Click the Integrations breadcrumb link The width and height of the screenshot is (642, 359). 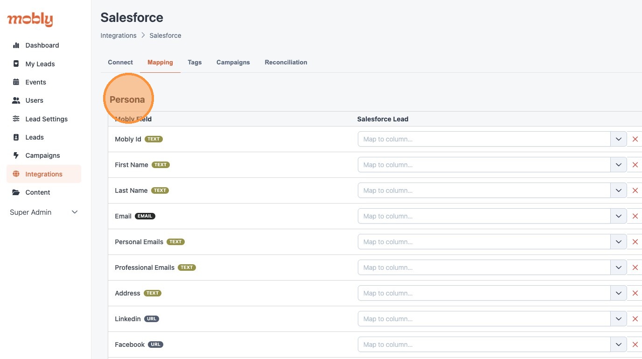[119, 35]
